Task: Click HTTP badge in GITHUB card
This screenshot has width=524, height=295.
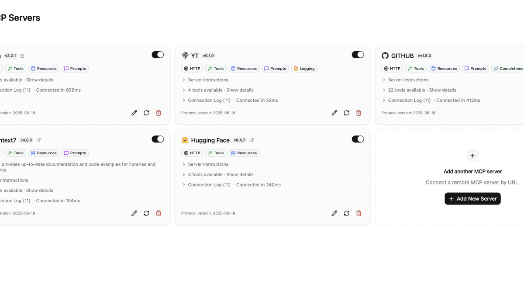Action: (392, 69)
